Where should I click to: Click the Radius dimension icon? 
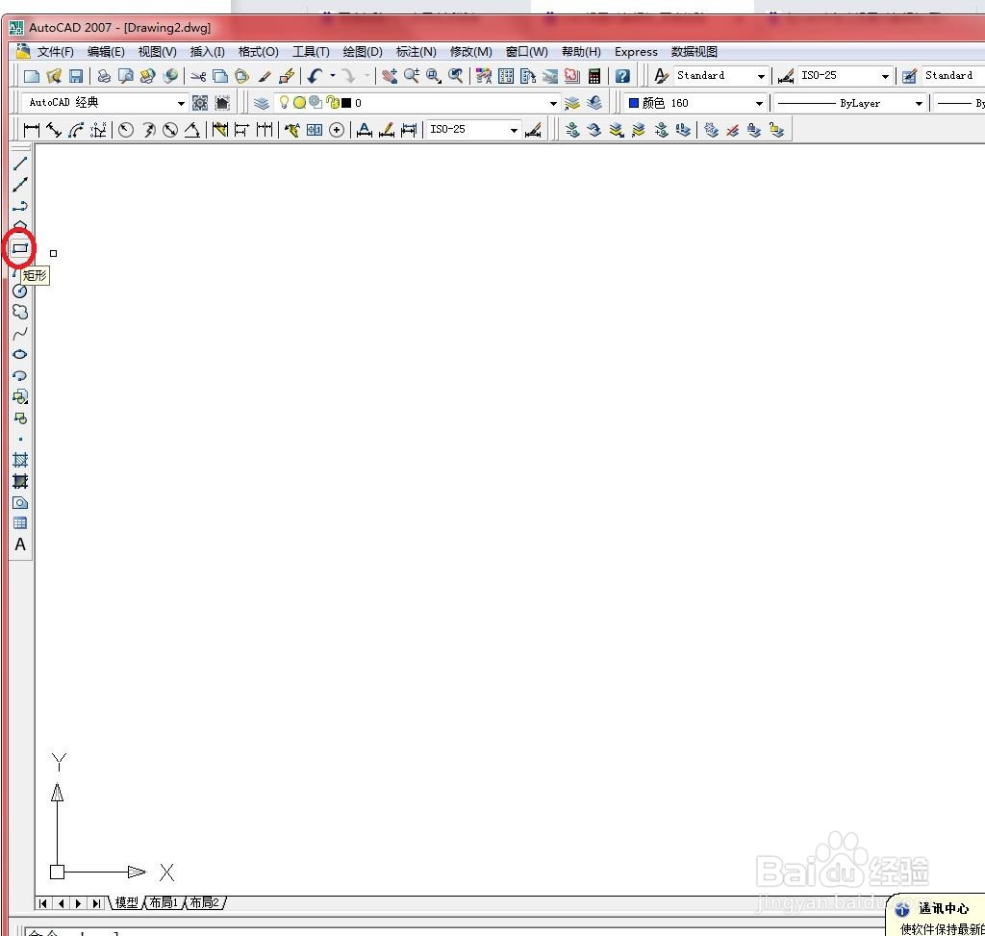(x=126, y=130)
